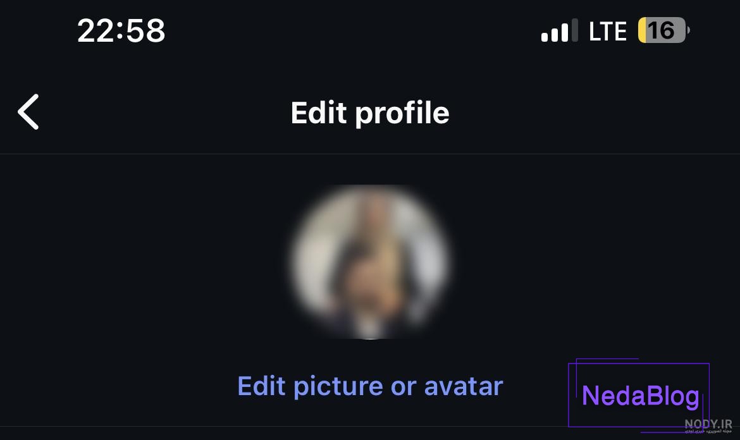Tap the battery tip nub
Screen dimensions: 740x440
tap(688, 30)
